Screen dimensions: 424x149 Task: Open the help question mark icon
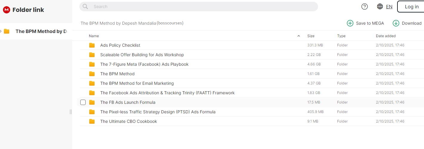click(x=364, y=7)
